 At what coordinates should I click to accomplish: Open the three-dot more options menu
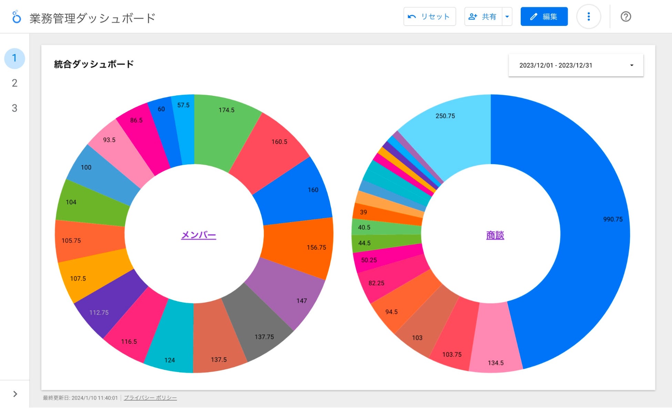pos(588,17)
